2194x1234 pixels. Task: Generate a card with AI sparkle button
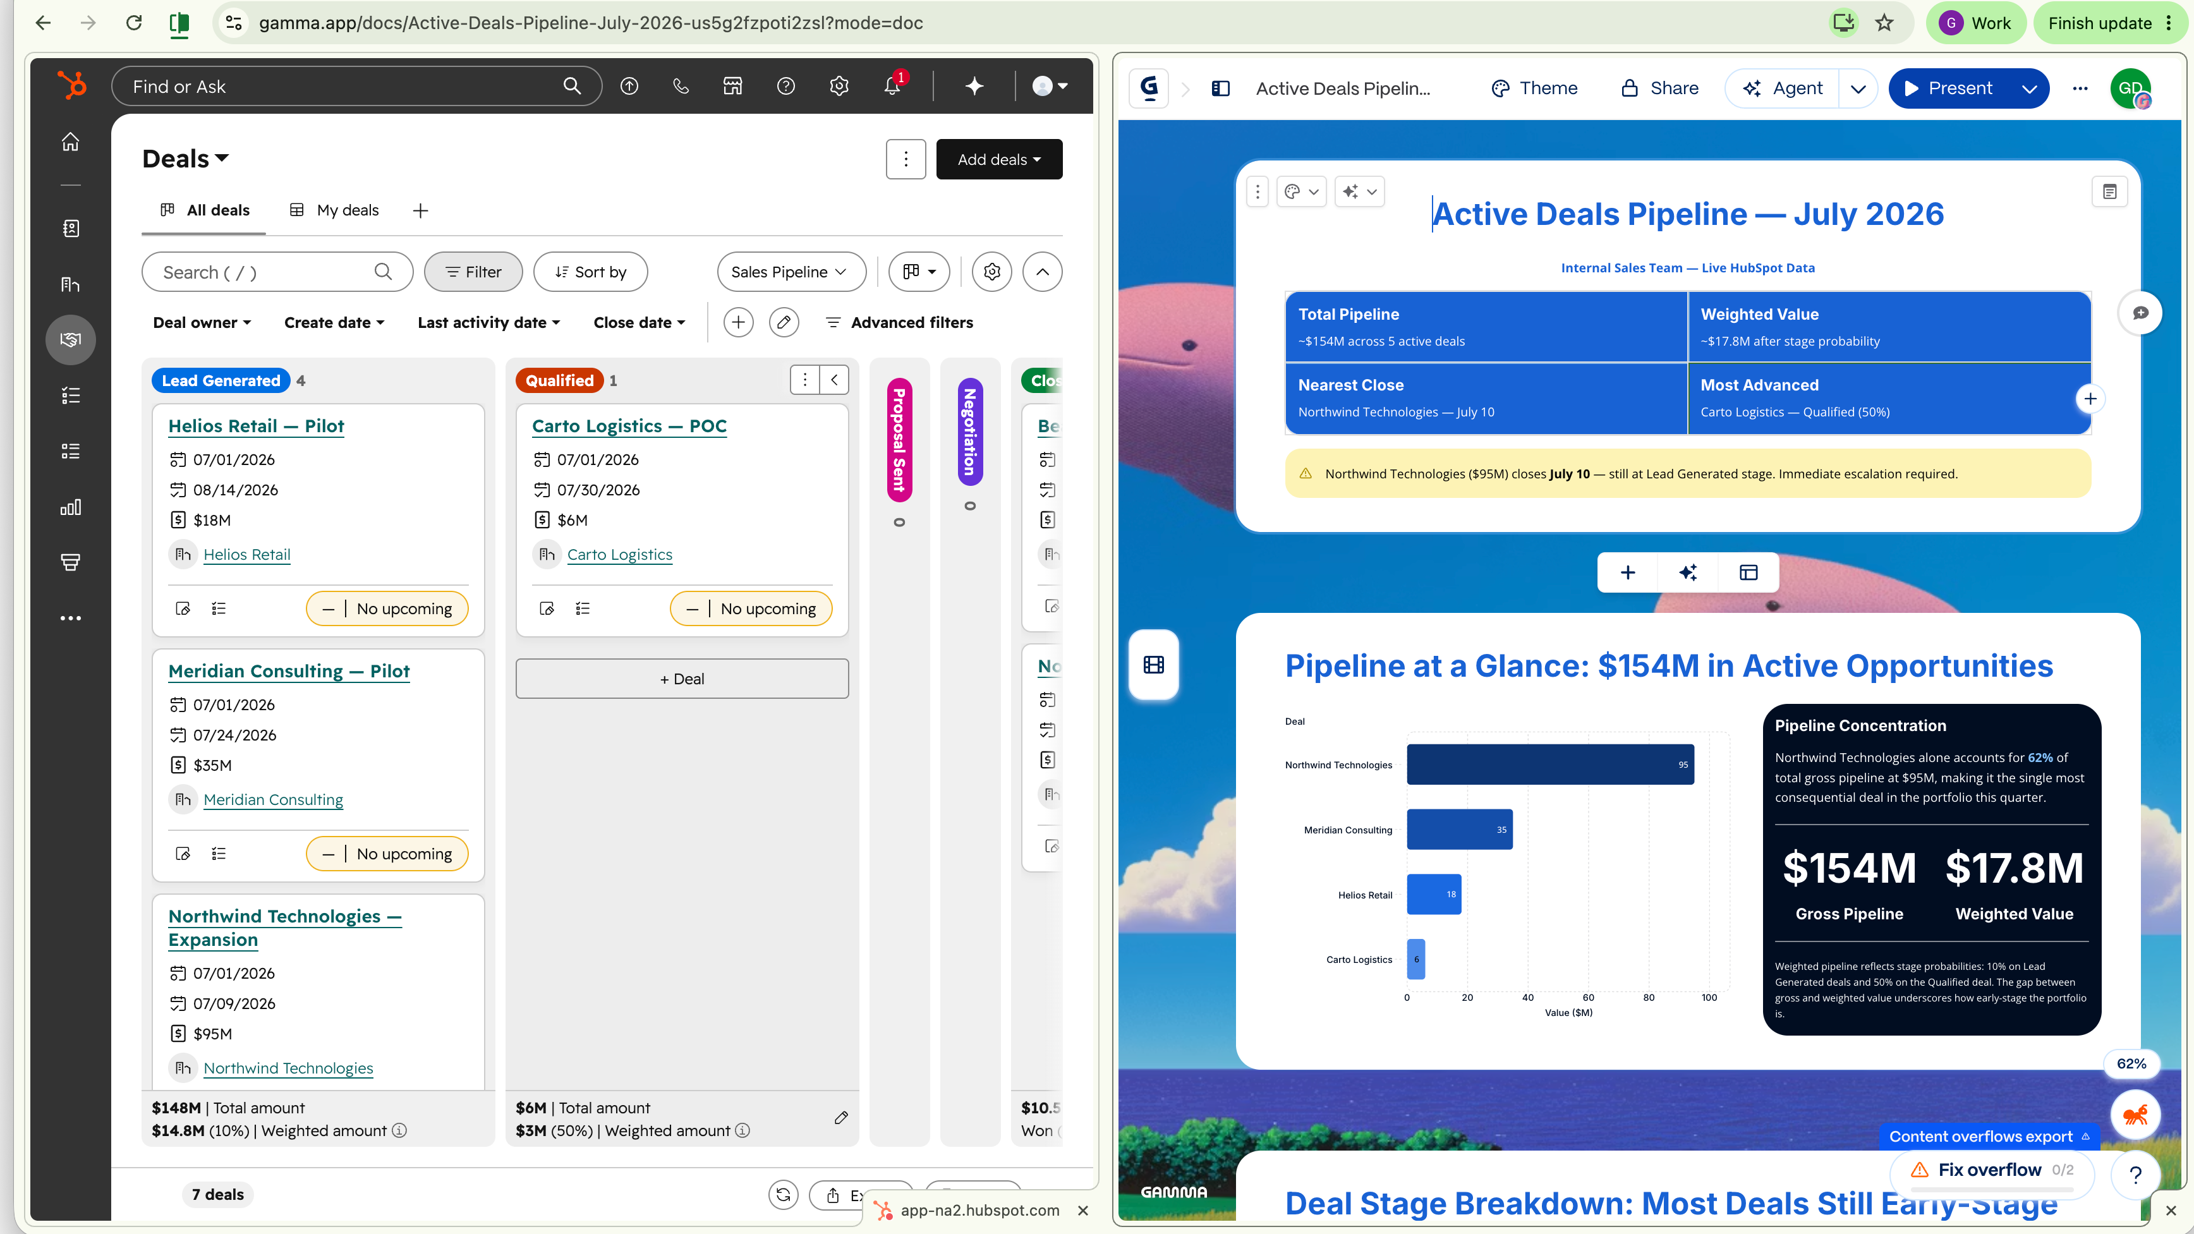tap(1688, 573)
